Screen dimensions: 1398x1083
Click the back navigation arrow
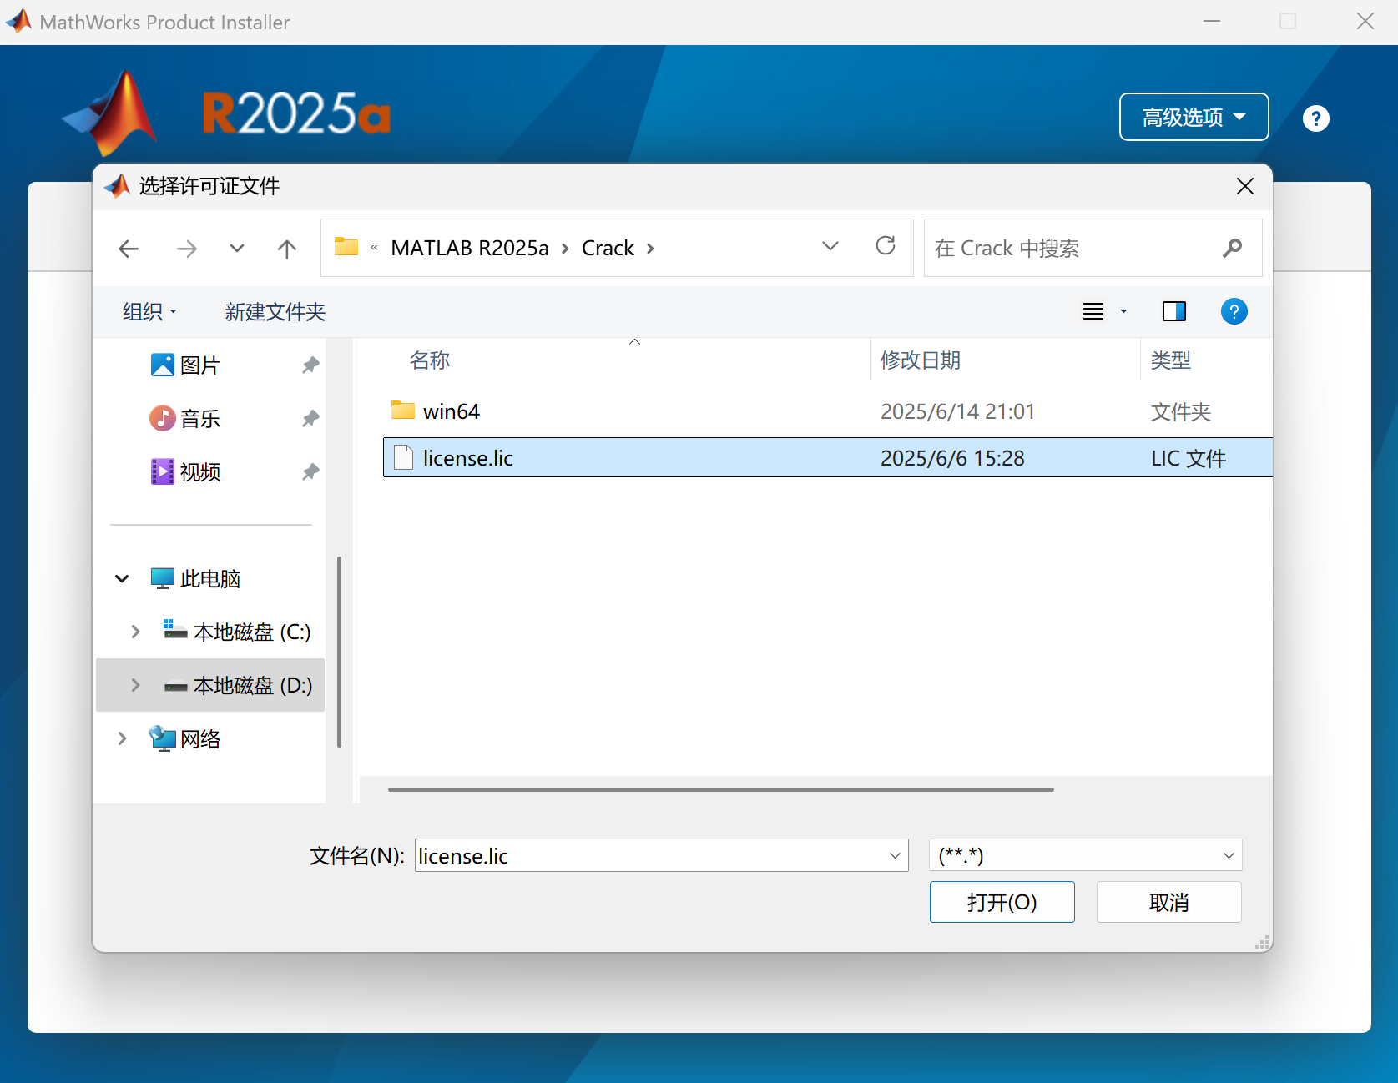tap(129, 248)
